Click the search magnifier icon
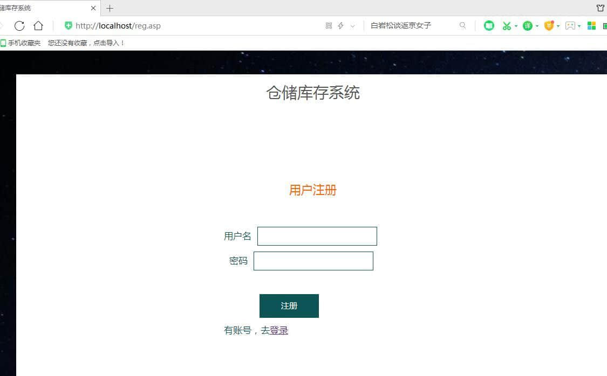This screenshot has height=376, width=607. click(462, 26)
